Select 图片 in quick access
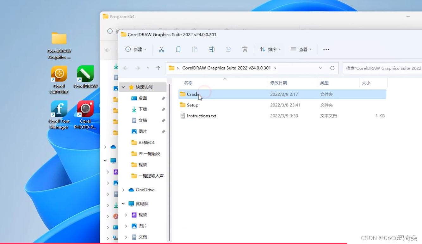The height and width of the screenshot is (244, 422). (143, 131)
